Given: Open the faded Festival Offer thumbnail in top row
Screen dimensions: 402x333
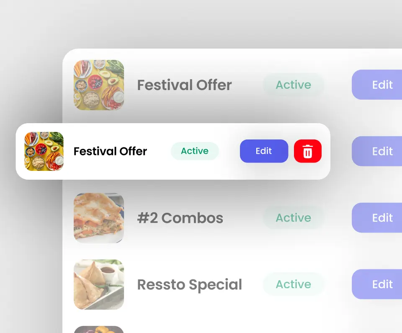Looking at the screenshot, I should [x=99, y=85].
